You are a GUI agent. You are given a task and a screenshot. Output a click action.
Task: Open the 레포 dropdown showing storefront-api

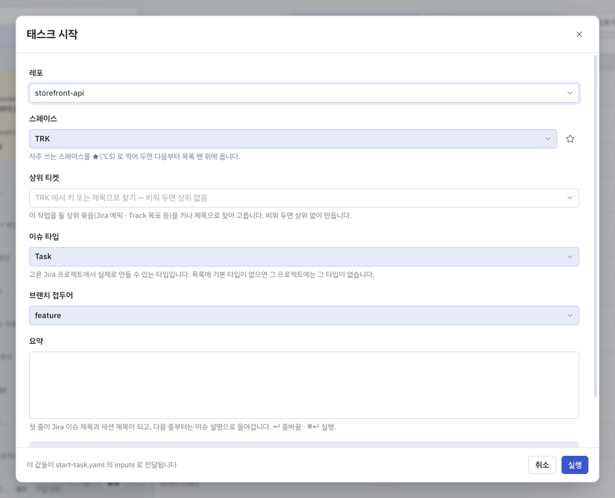[304, 93]
